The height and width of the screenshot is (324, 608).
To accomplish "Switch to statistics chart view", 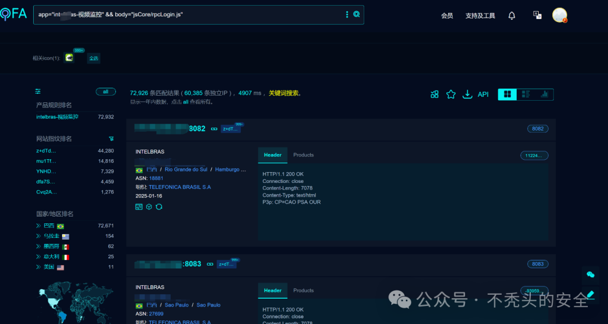I will tap(544, 94).
